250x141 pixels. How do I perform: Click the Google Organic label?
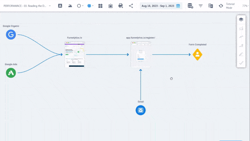click(x=11, y=26)
